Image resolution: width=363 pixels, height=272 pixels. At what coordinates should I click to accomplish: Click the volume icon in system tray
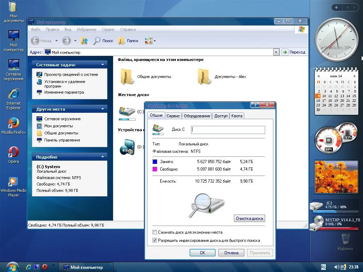click(337, 267)
